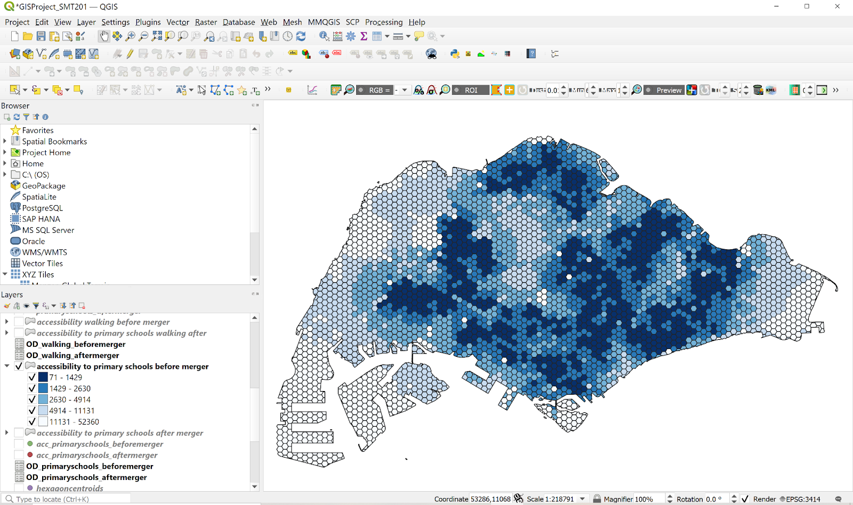Open the Scale dropdown in status bar
853x505 pixels.
tap(582, 499)
